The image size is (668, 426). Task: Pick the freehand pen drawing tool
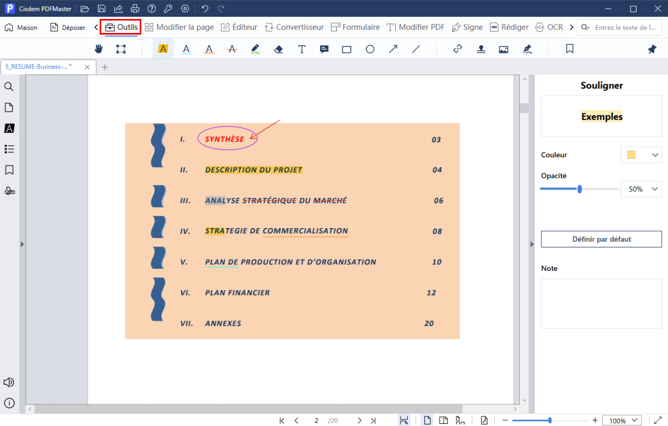tap(256, 49)
